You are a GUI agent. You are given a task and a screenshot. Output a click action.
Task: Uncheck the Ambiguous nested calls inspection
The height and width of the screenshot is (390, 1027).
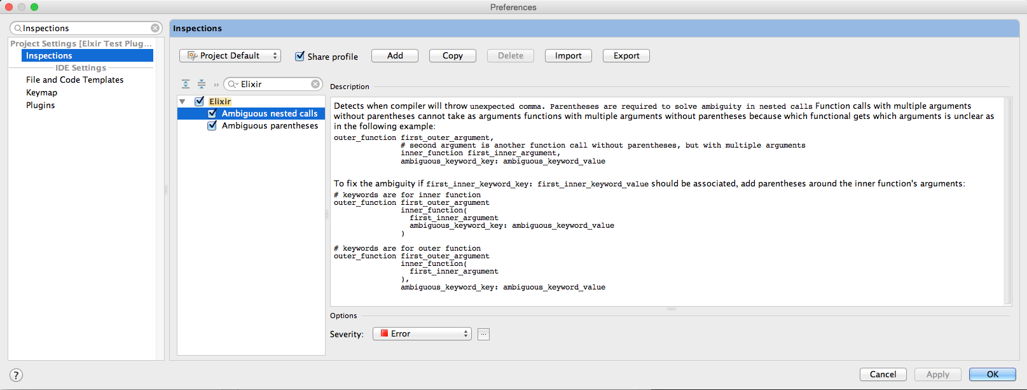coord(212,113)
